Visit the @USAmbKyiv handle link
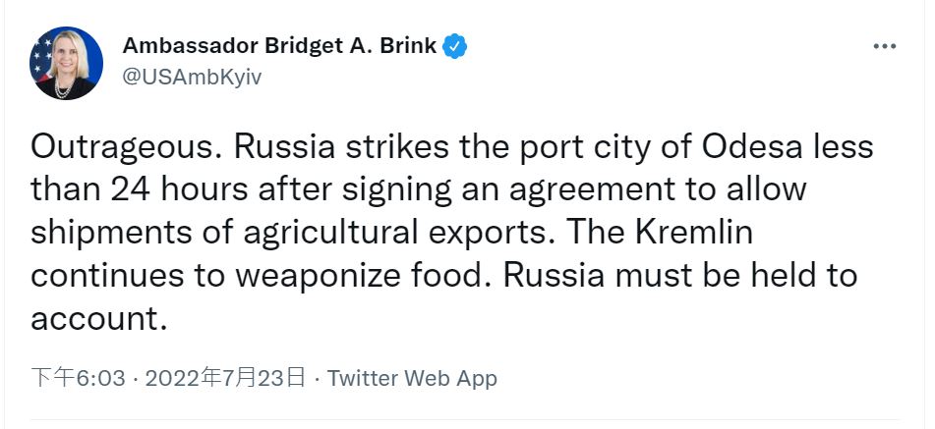The height and width of the screenshot is (429, 935). coord(192,77)
